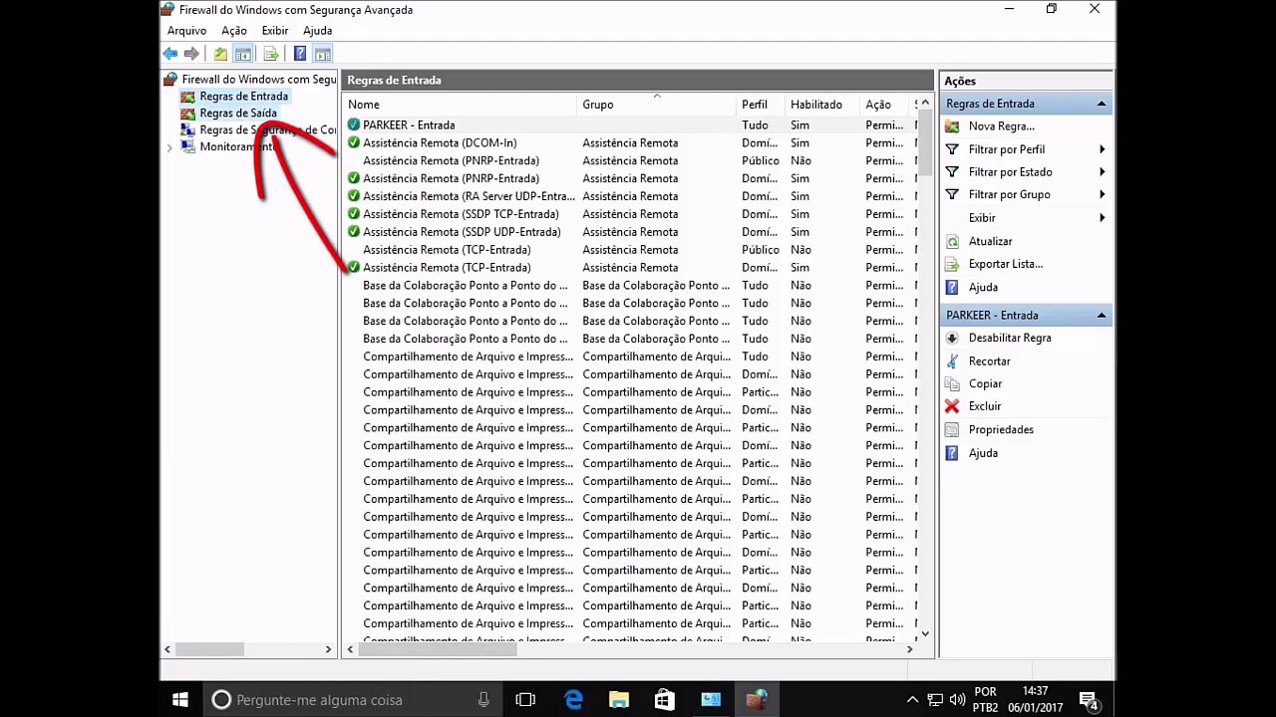Click the toolbar Export List icon
The width and height of the screenshot is (1276, 717).
tap(270, 54)
